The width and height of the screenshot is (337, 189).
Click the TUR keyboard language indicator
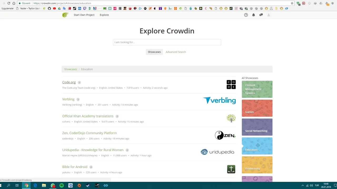click(x=317, y=185)
